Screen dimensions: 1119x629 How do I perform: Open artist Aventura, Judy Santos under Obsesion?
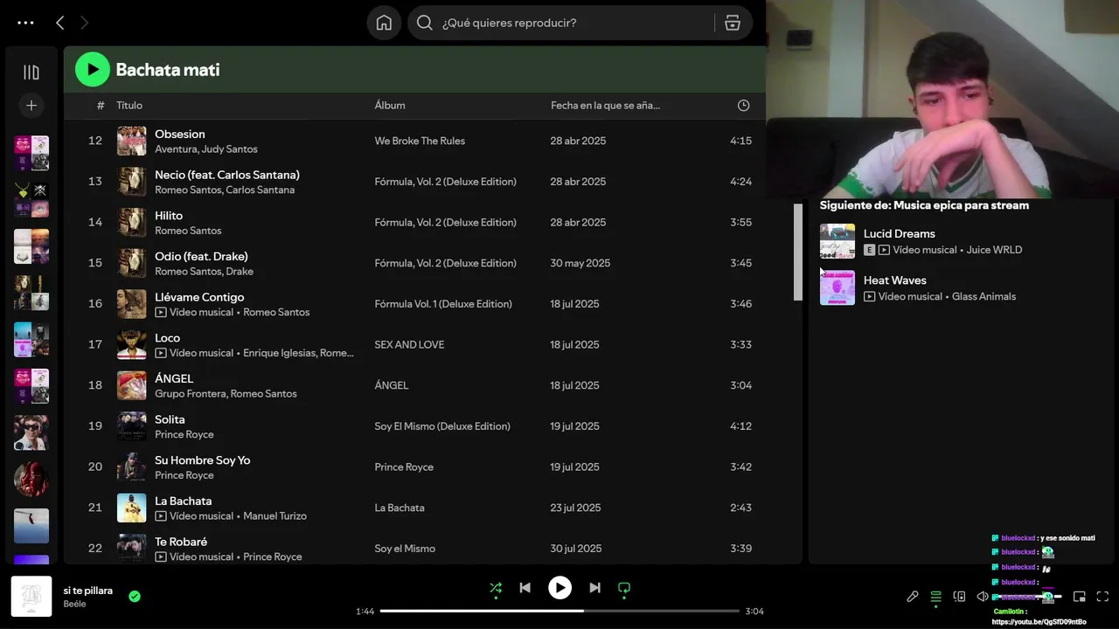[206, 149]
